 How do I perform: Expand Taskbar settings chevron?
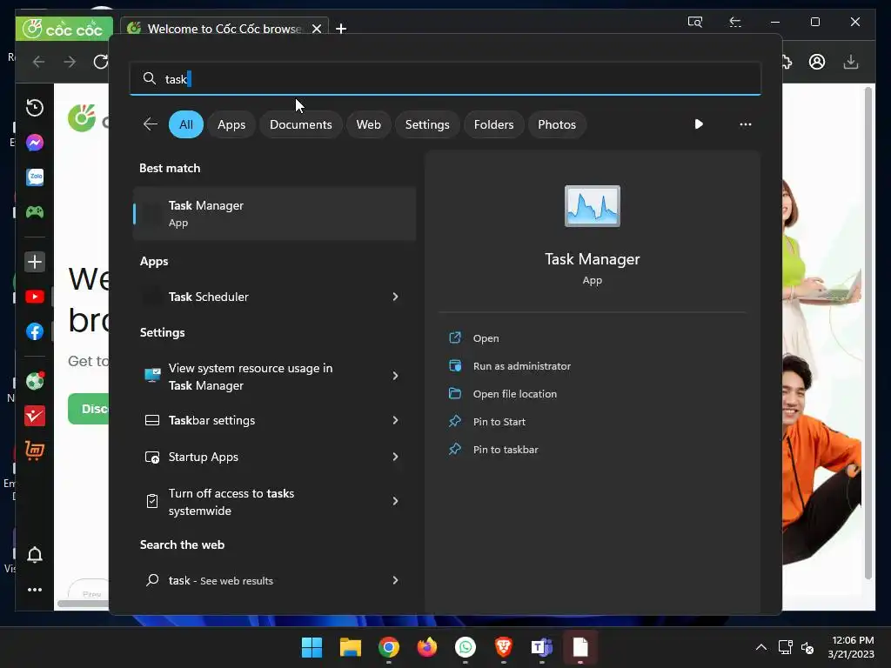tap(396, 420)
